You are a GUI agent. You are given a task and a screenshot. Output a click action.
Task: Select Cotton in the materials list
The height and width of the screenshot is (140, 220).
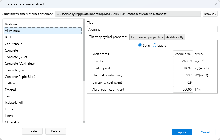coord(43,83)
